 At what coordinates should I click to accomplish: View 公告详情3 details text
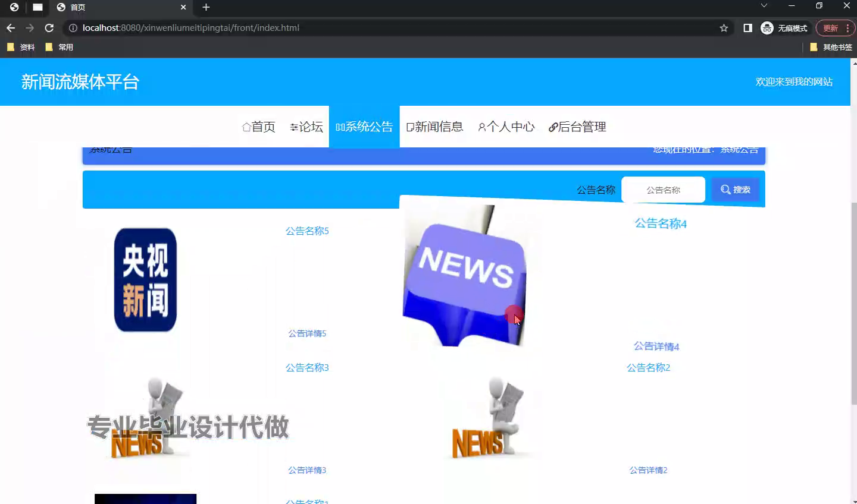tap(307, 470)
